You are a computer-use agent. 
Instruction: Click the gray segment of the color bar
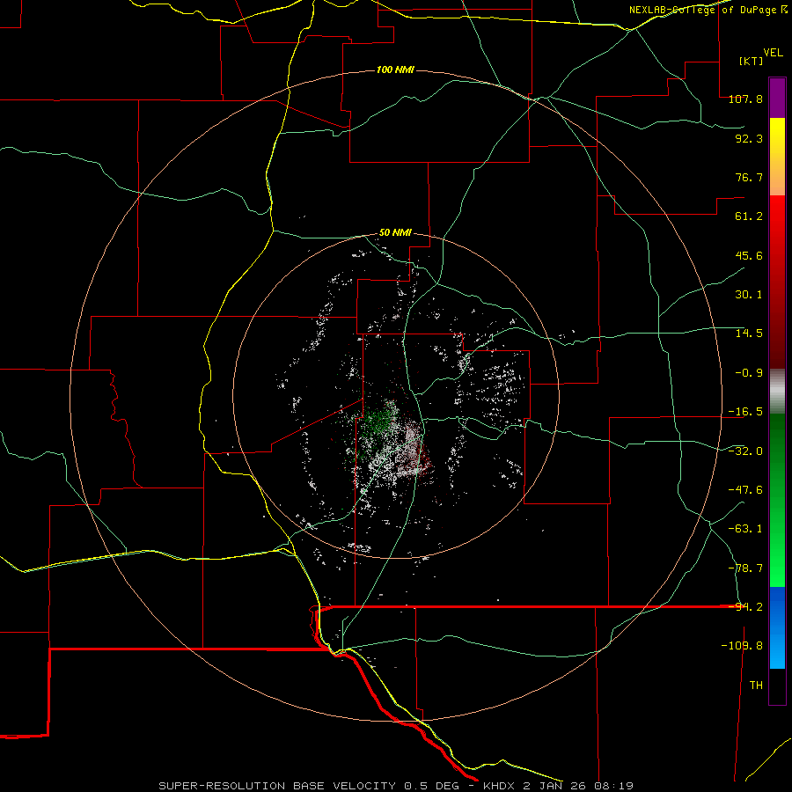point(777,391)
